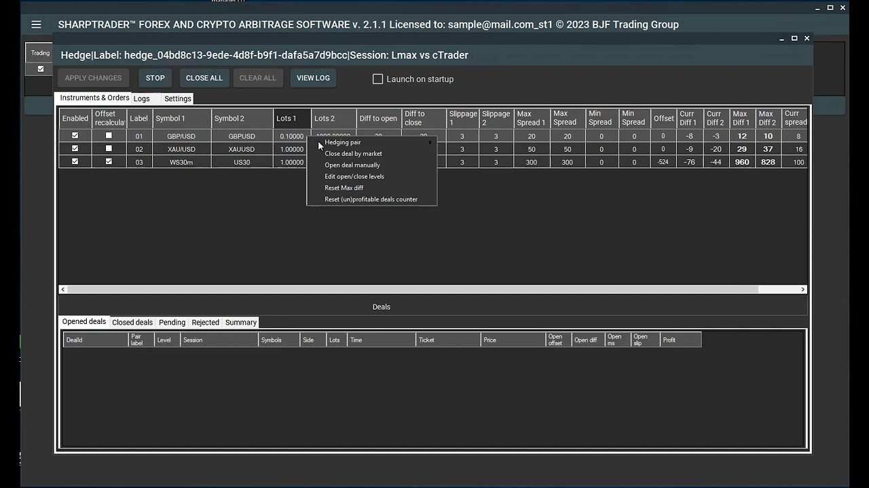This screenshot has height=488, width=869.
Task: Show the Closed deals tab
Action: (x=132, y=323)
